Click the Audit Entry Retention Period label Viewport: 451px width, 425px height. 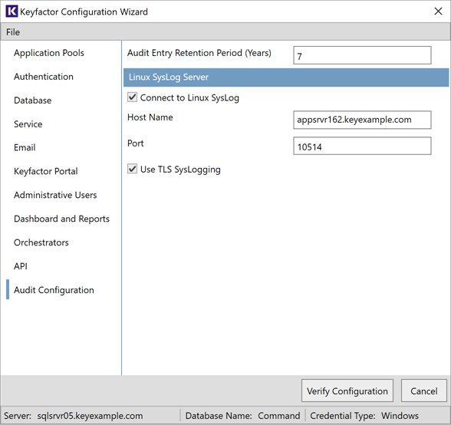(199, 53)
